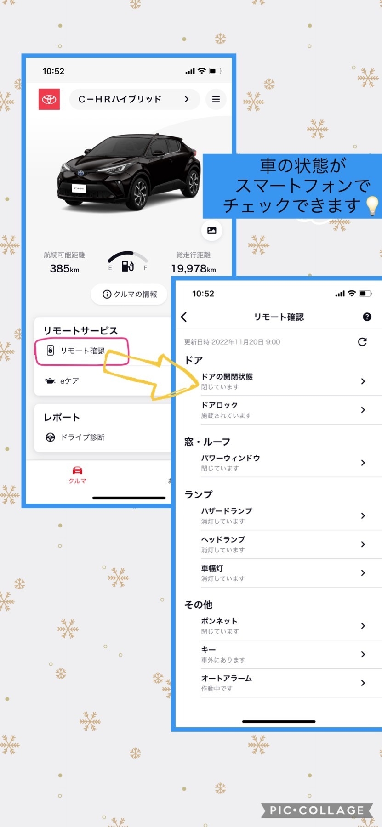Tap the car image gallery icon

coord(212,231)
